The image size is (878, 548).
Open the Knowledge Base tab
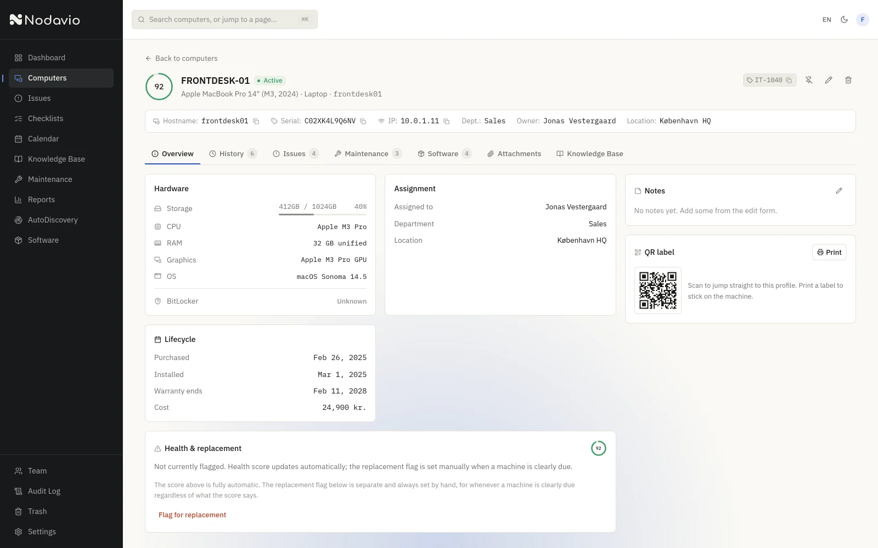590,154
